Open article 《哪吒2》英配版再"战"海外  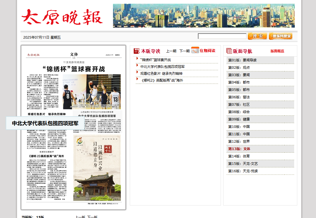coord(162,80)
